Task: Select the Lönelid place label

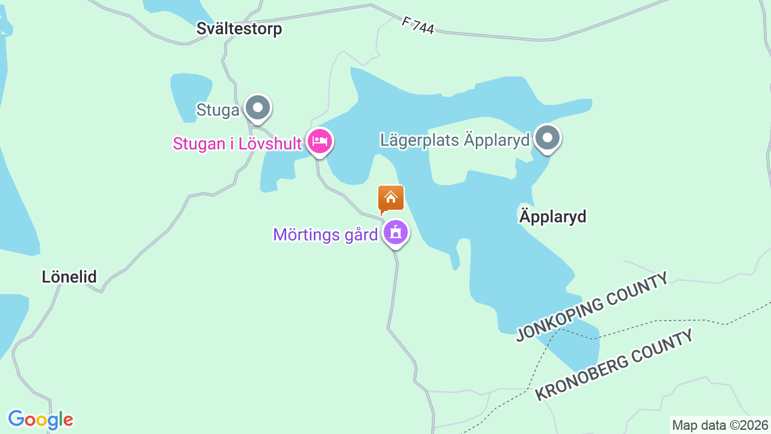Action: (69, 277)
